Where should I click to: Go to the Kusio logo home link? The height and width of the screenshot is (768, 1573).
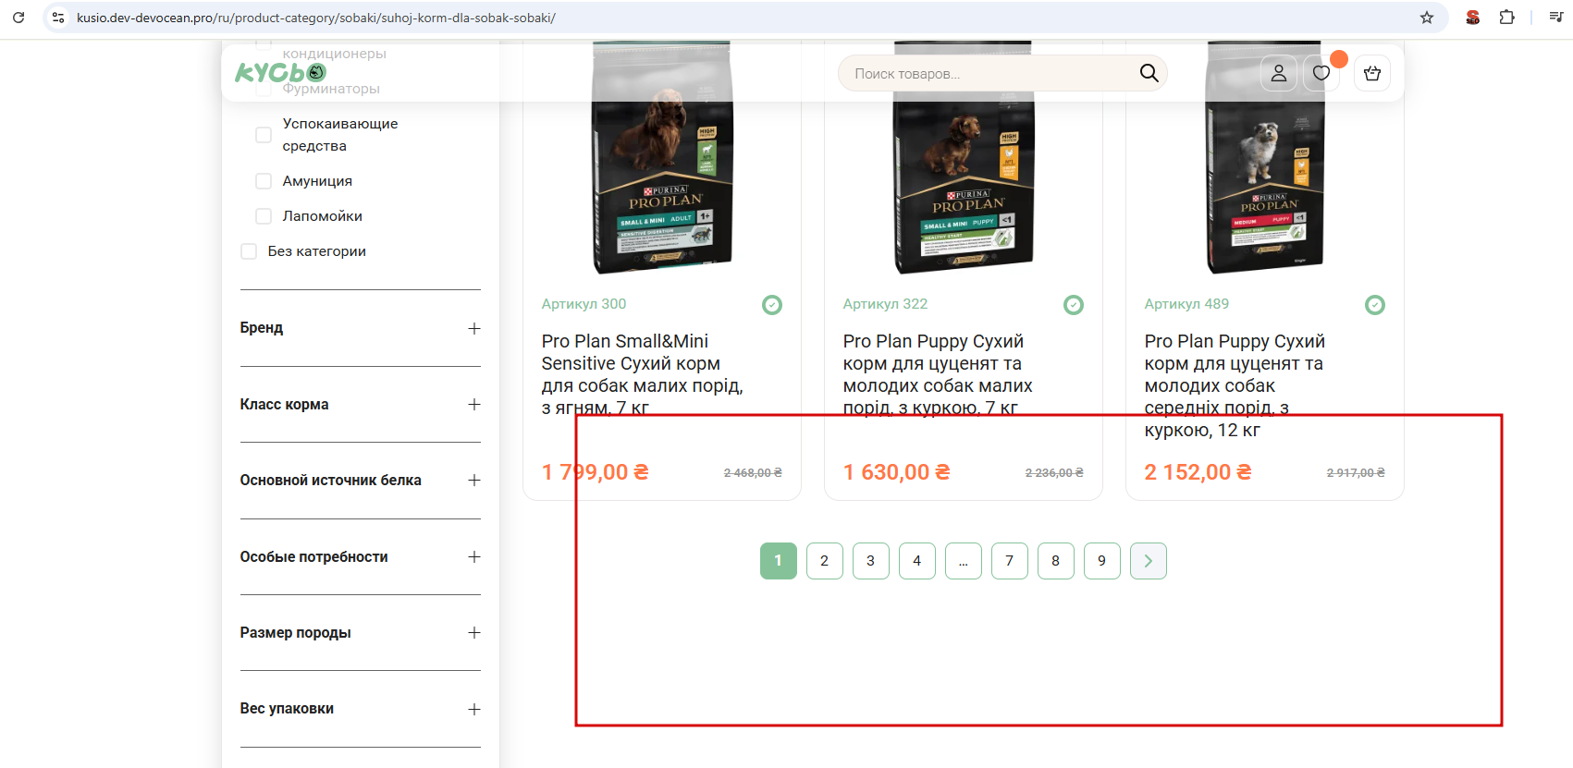(x=280, y=72)
